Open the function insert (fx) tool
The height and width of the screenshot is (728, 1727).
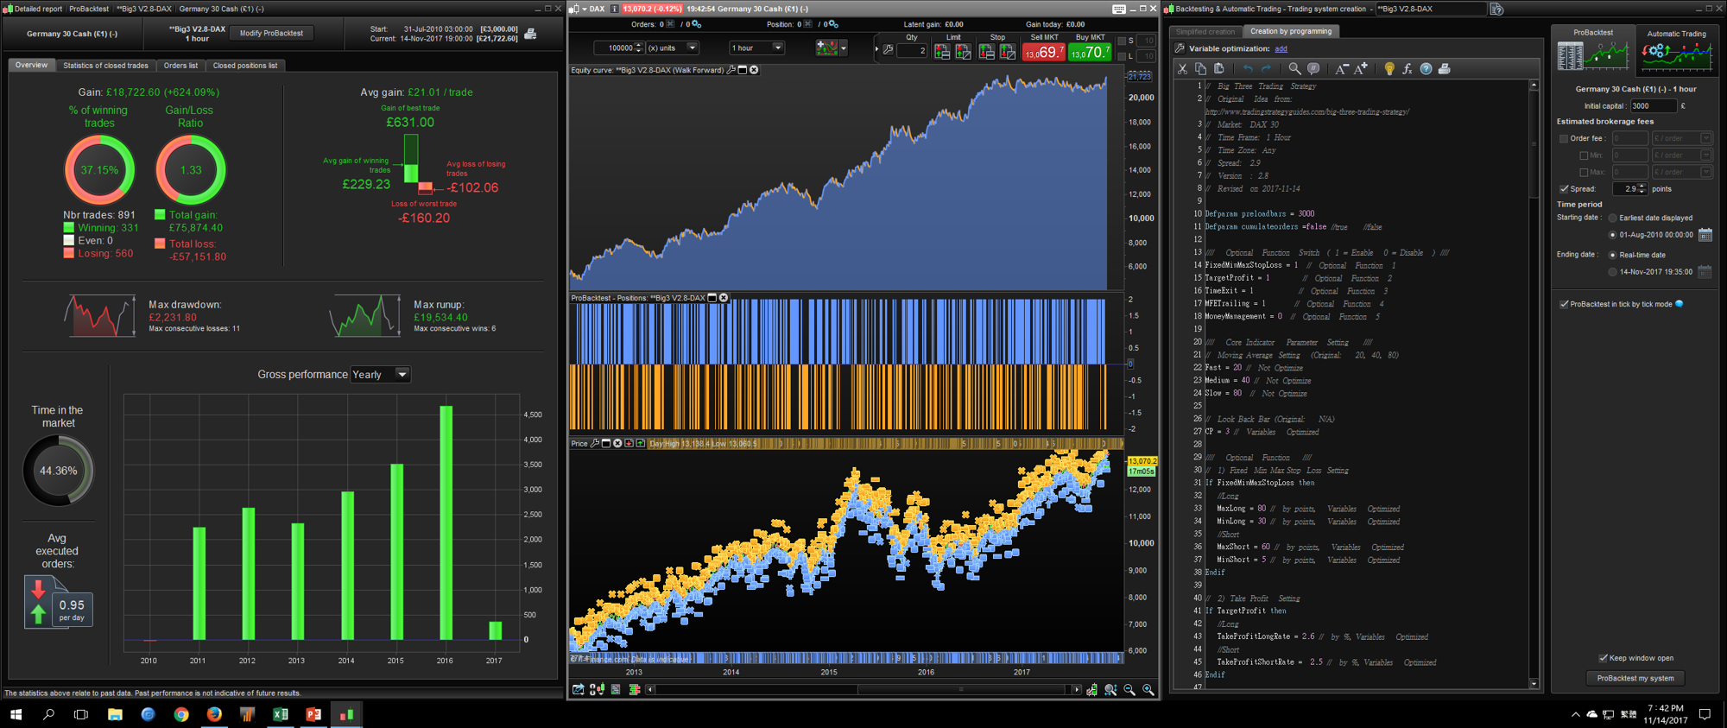(1408, 69)
